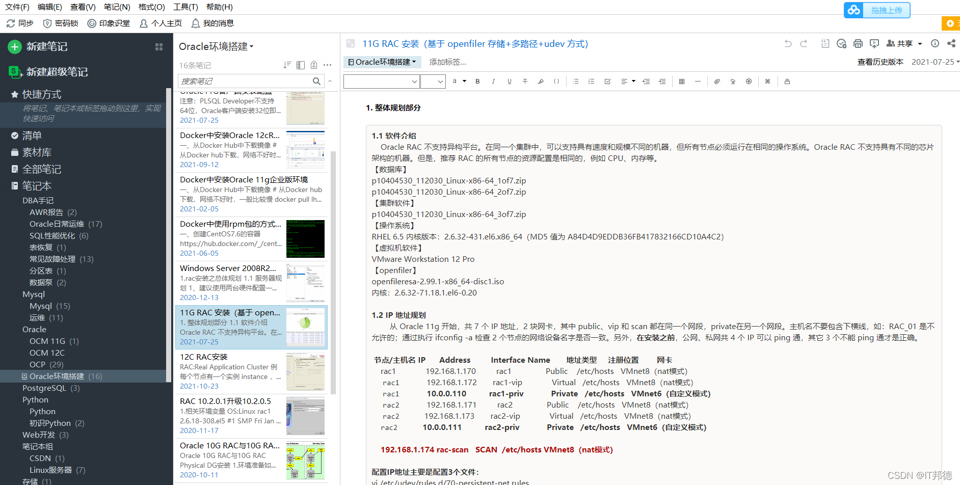Open the Oracle环境搭建 notebook selector above note

(382, 62)
